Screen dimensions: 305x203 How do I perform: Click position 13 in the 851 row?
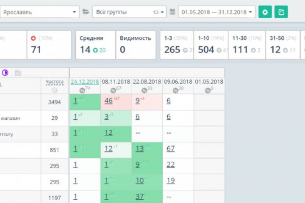tap(139, 149)
